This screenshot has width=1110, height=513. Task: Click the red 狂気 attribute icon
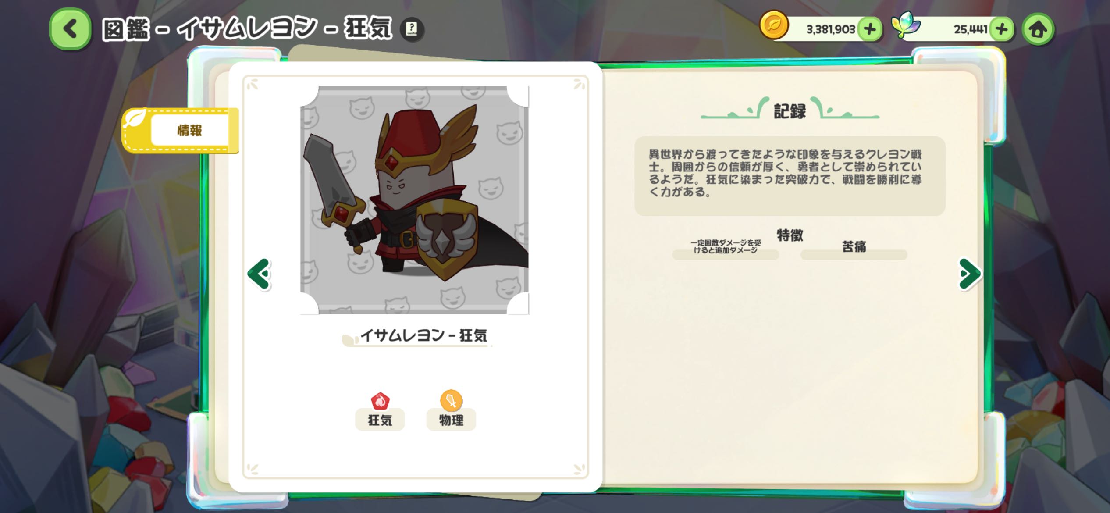(x=380, y=401)
